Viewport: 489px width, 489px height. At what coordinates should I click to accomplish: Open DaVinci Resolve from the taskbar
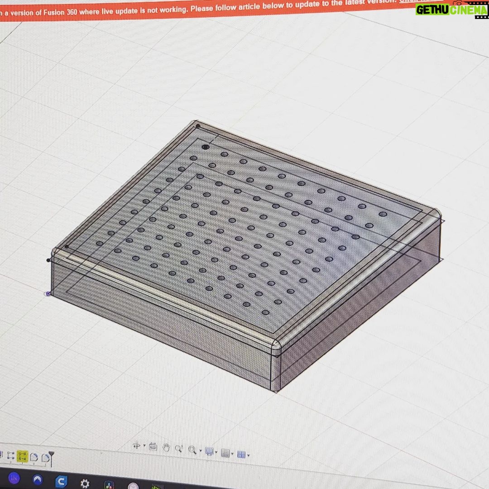click(x=109, y=485)
